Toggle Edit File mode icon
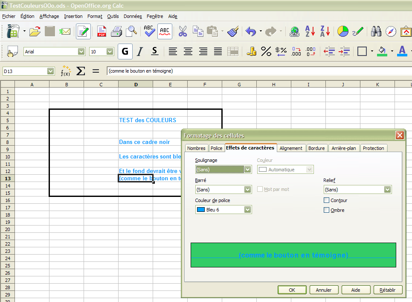Screen dimensions: 412x302 pos(83,32)
